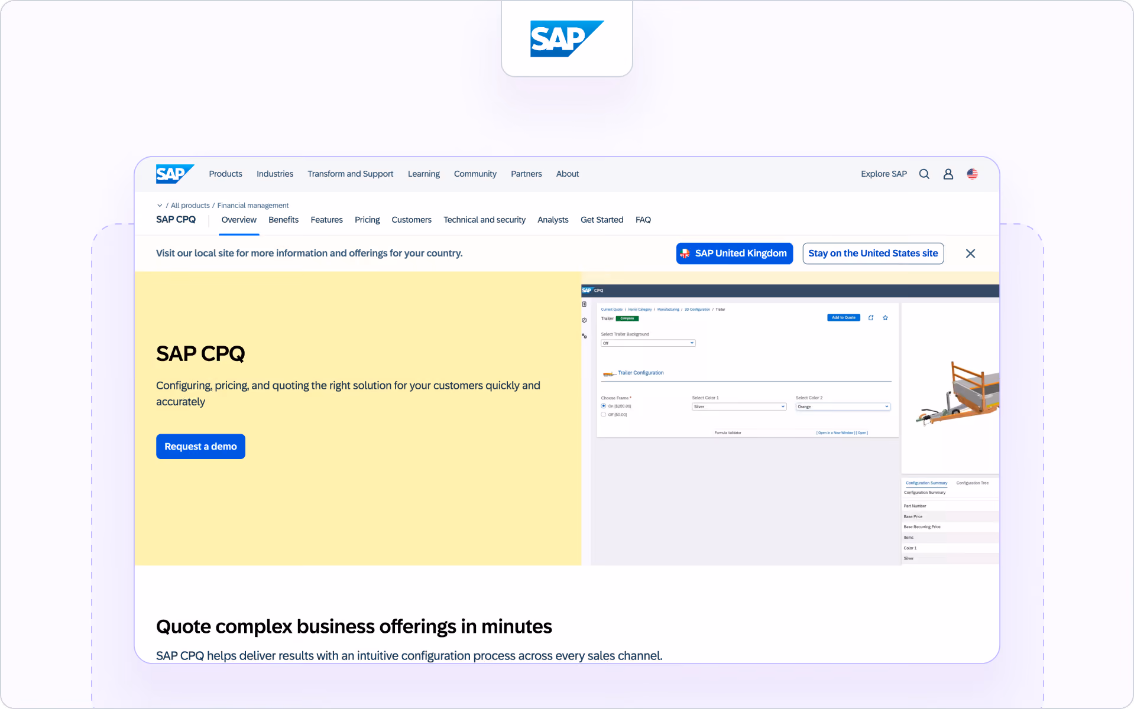Click the middle sidebar icon in the CPQ app

[584, 320]
